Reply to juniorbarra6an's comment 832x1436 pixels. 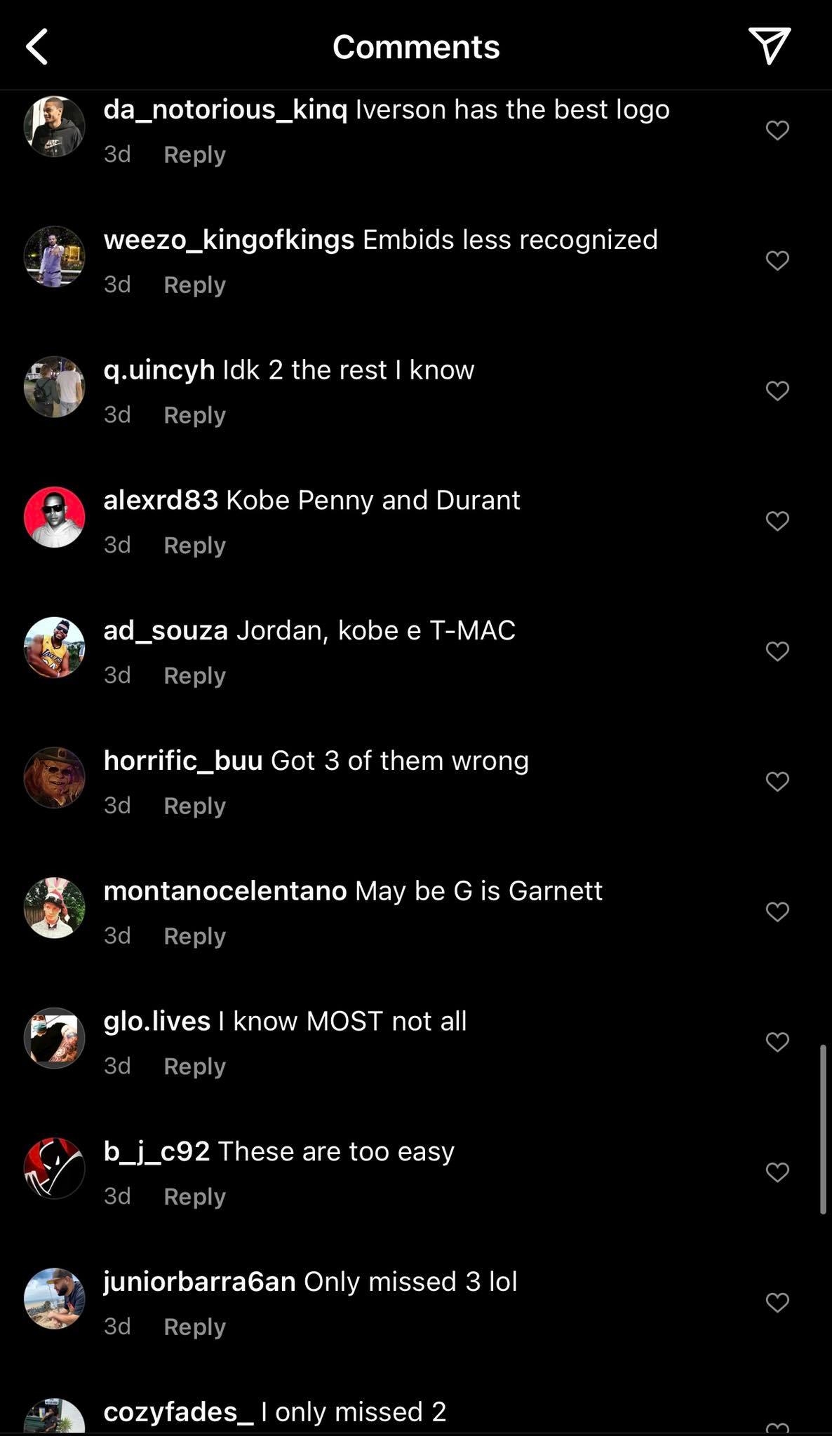194,1326
